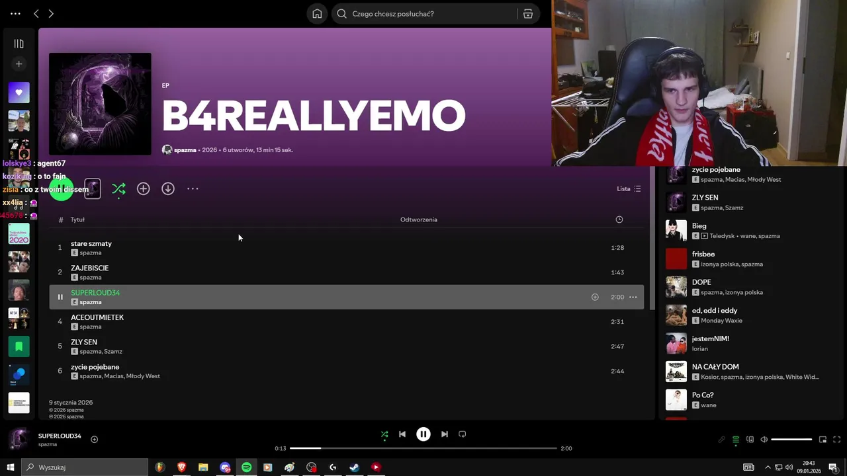The height and width of the screenshot is (476, 847).
Task: Open the Home page icon
Action: click(x=317, y=13)
